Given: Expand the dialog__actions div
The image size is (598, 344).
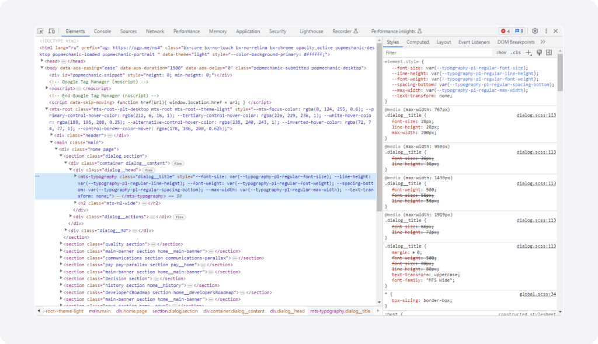Looking at the screenshot, I should tap(71, 216).
